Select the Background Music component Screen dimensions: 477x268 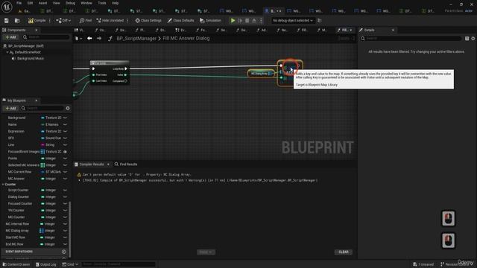coord(30,58)
